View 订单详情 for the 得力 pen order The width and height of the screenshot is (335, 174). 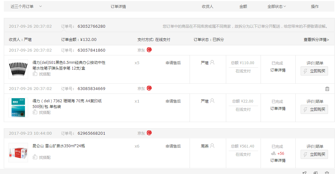(x=278, y=70)
